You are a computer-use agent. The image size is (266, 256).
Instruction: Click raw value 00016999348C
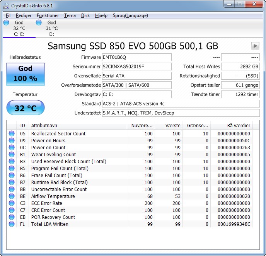pyautogui.click(x=234, y=224)
